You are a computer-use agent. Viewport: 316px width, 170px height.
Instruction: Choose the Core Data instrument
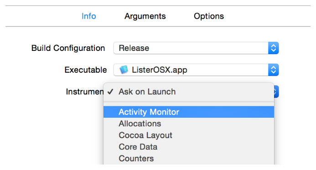(x=189, y=147)
